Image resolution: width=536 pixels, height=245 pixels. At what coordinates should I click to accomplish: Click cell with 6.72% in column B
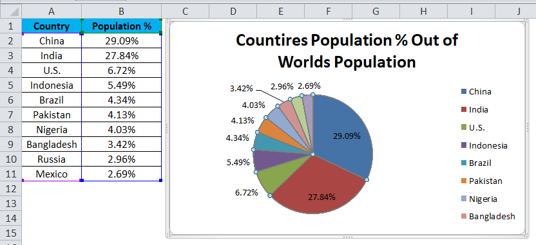121,71
